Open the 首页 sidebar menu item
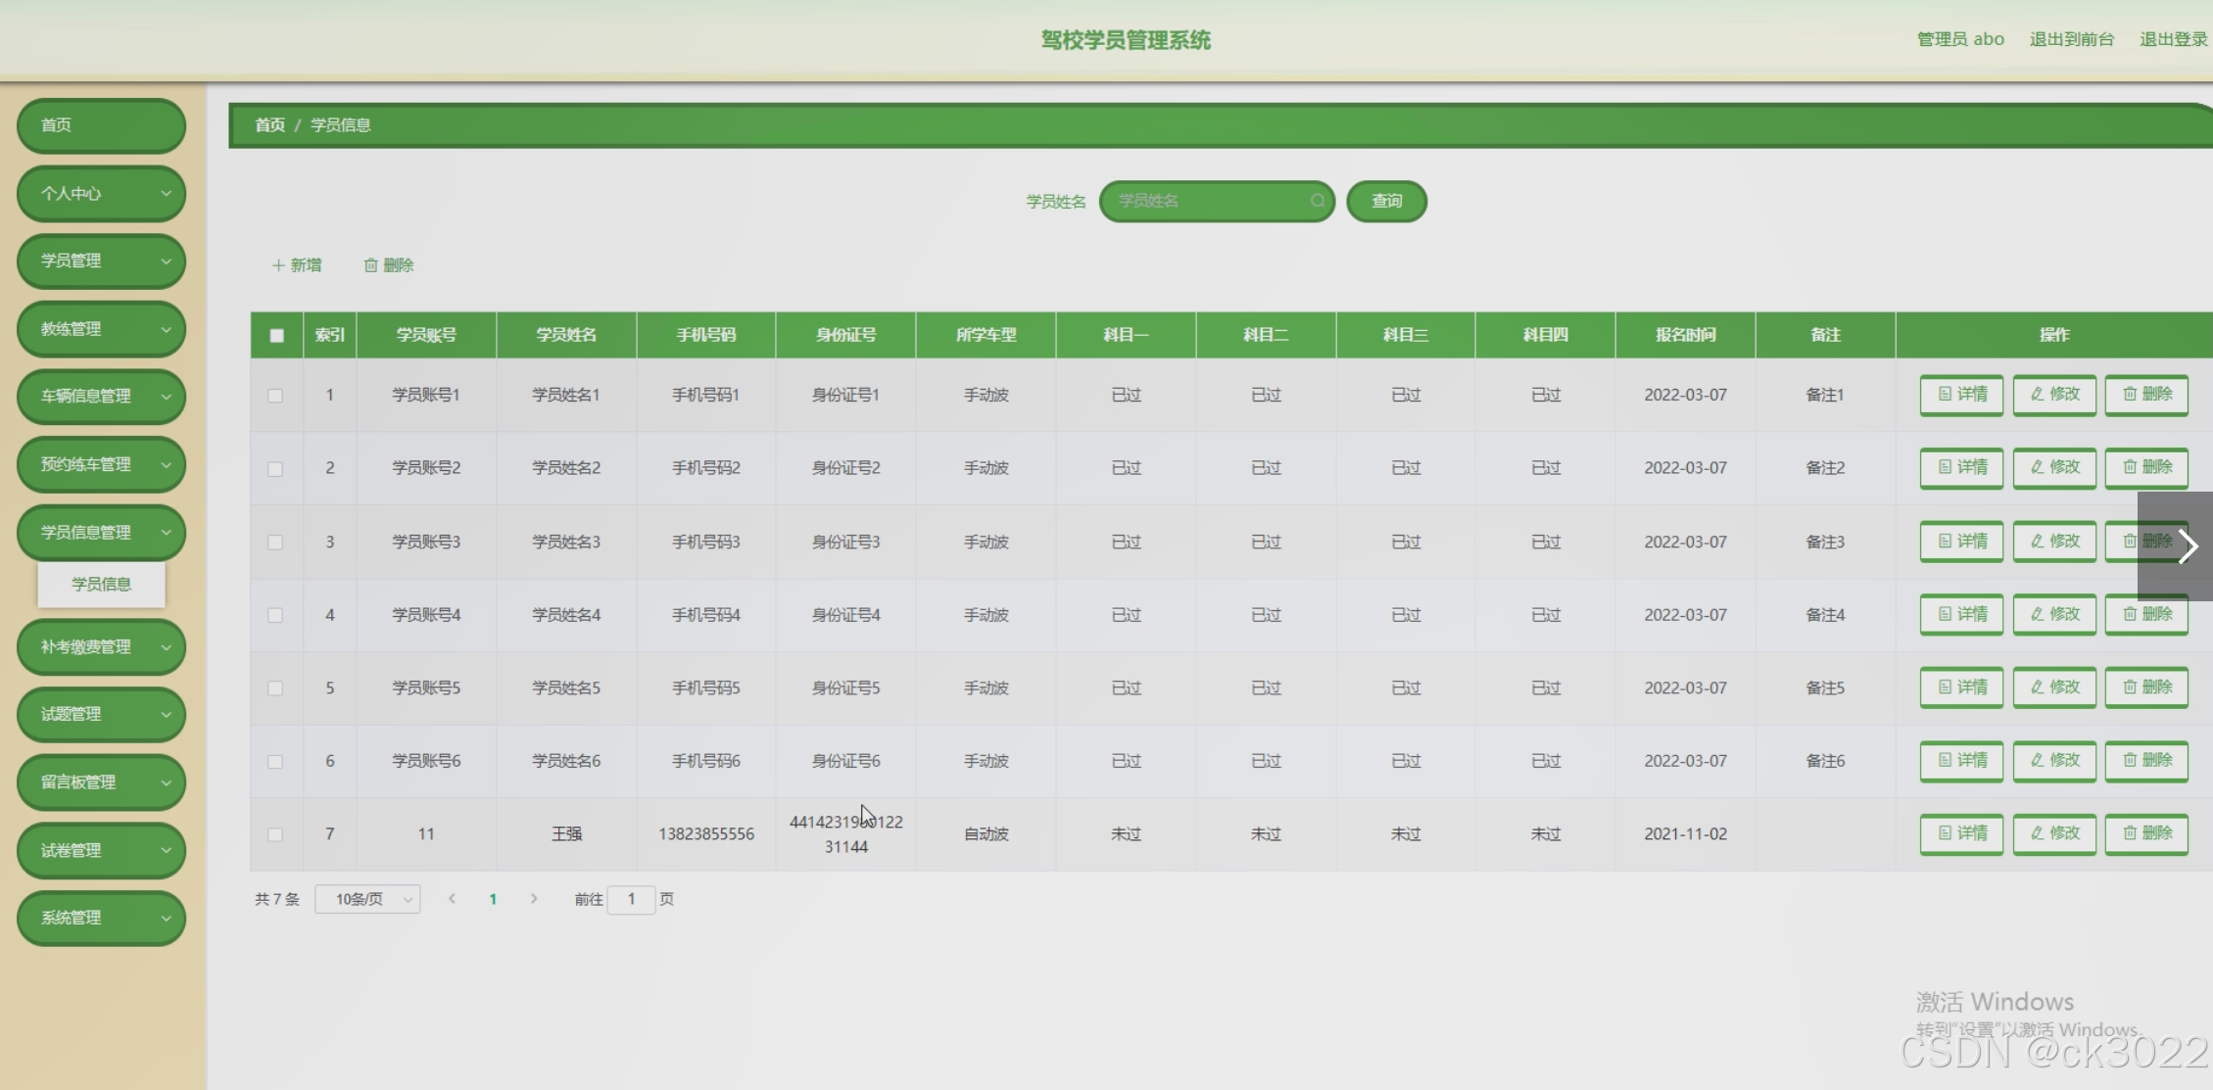 click(101, 125)
